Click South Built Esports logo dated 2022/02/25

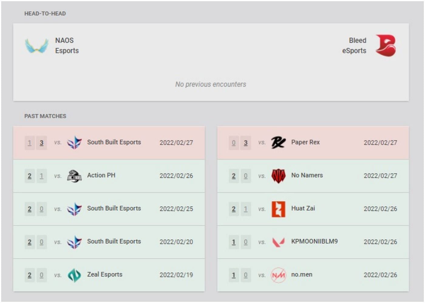click(74, 209)
